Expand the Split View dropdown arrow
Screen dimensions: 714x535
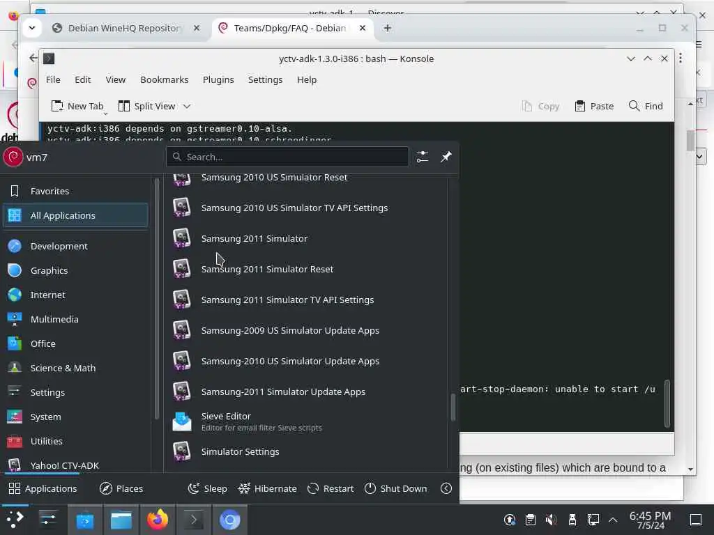[x=187, y=106]
